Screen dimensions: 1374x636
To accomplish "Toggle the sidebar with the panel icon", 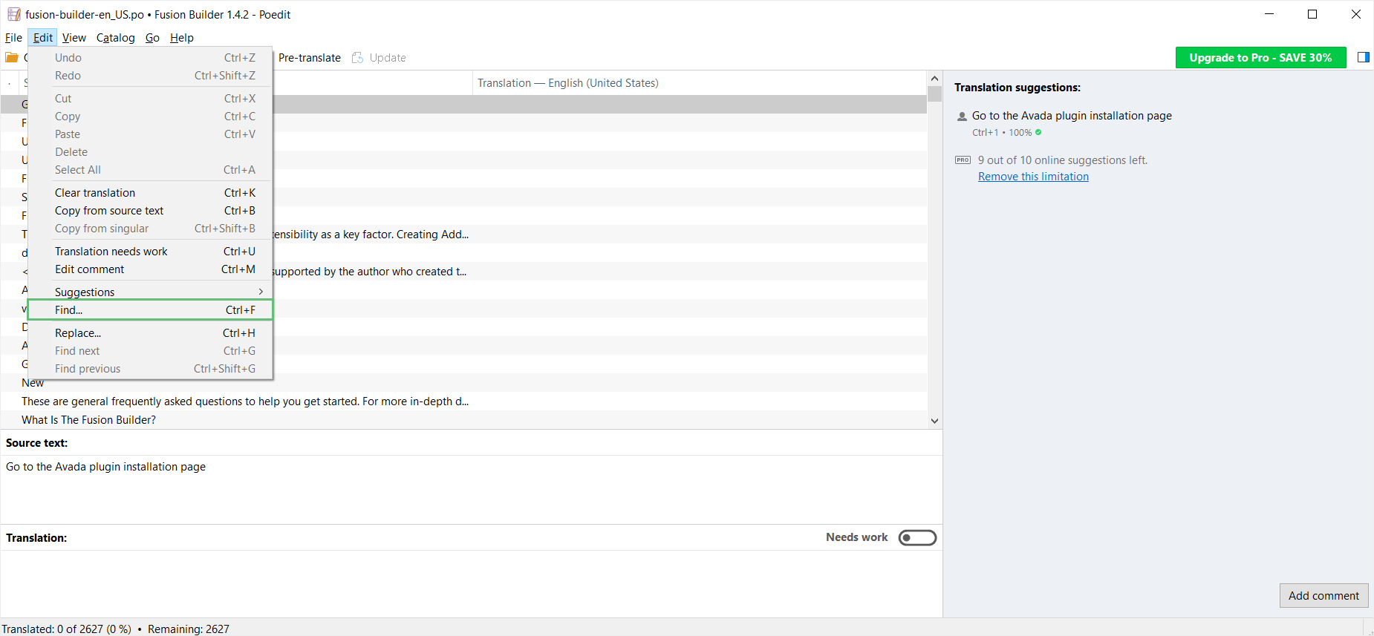I will (x=1363, y=57).
